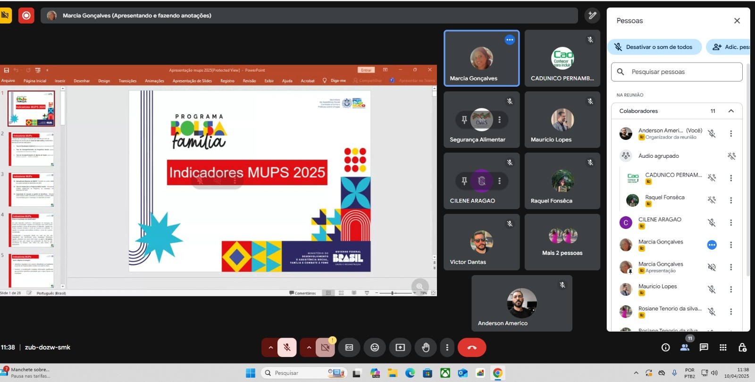The width and height of the screenshot is (755, 382).
Task: Open the activities grid icon
Action: (x=723, y=348)
